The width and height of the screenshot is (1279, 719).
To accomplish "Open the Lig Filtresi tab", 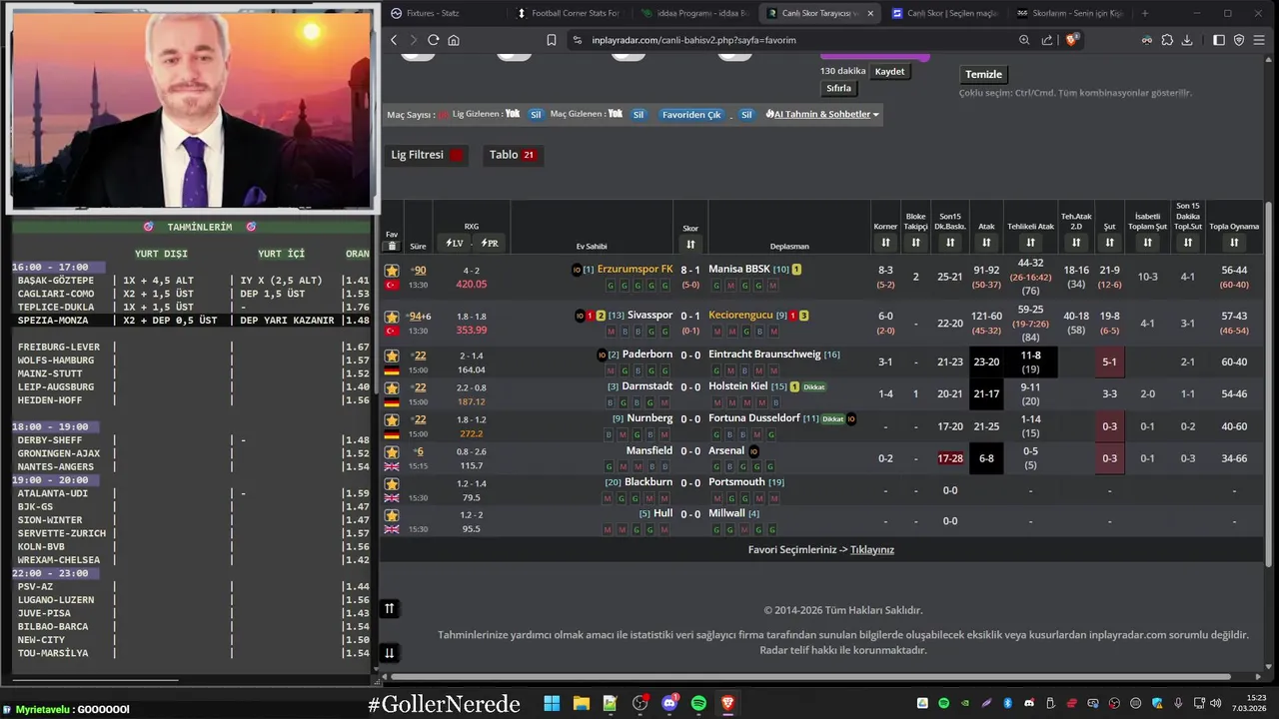I will (427, 155).
